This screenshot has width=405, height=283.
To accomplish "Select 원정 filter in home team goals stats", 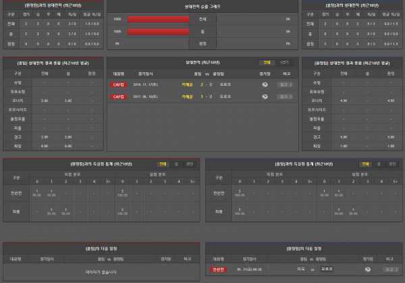I will pos(190,163).
